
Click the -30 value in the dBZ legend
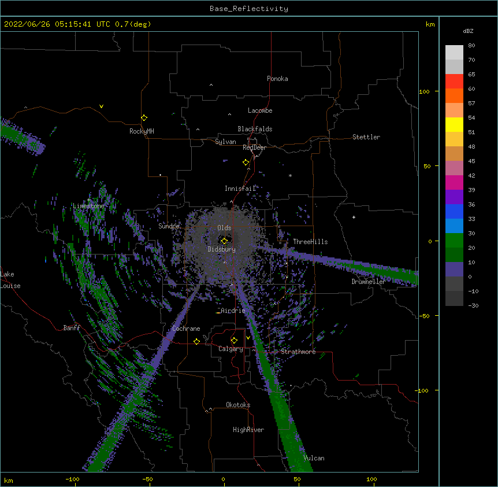(x=473, y=305)
